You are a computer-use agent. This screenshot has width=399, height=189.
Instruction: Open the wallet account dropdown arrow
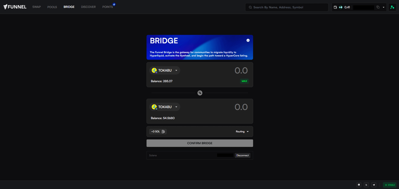pyautogui.click(x=383, y=7)
